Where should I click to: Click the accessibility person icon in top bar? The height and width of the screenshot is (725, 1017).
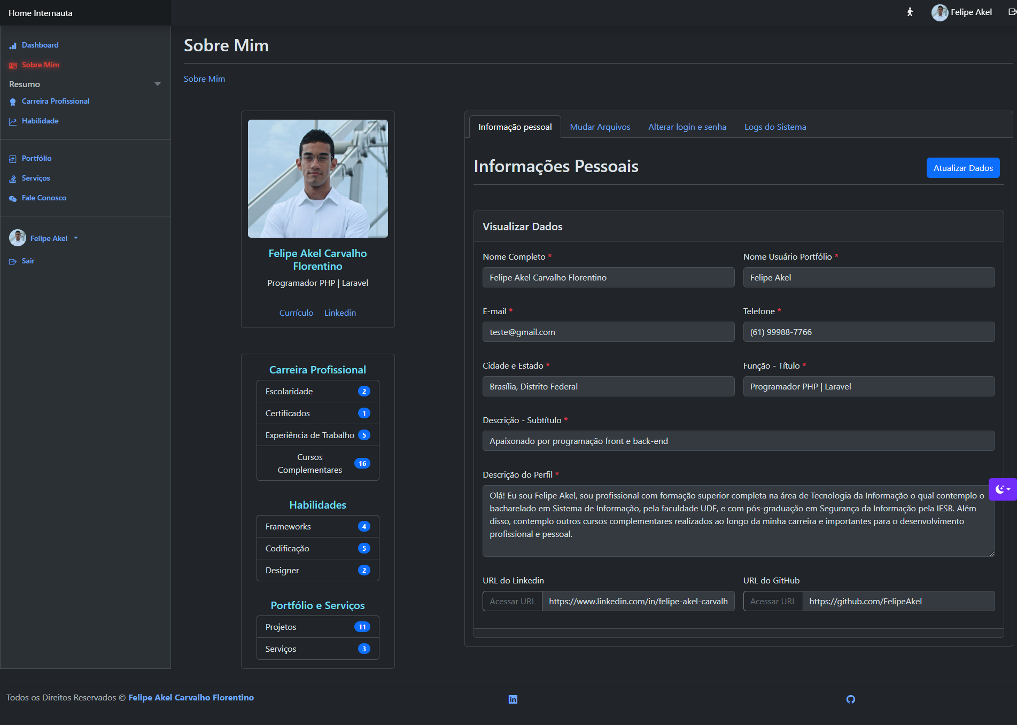[910, 12]
